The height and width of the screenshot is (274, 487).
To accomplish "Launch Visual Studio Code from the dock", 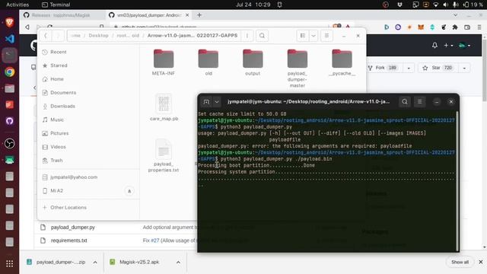I will coord(10,39).
